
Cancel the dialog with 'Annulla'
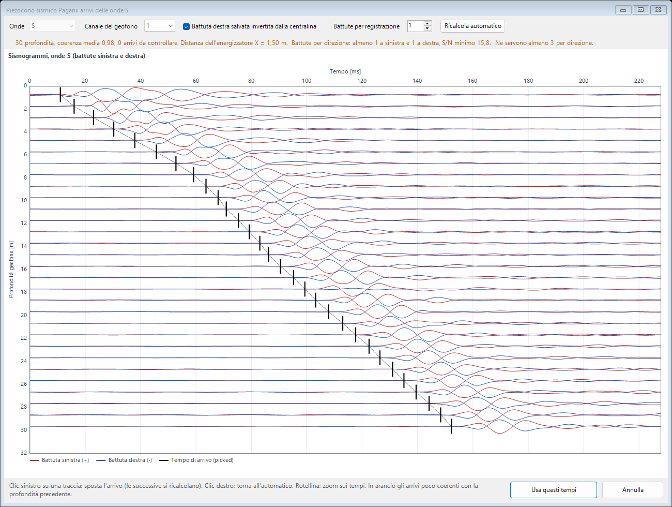click(633, 490)
